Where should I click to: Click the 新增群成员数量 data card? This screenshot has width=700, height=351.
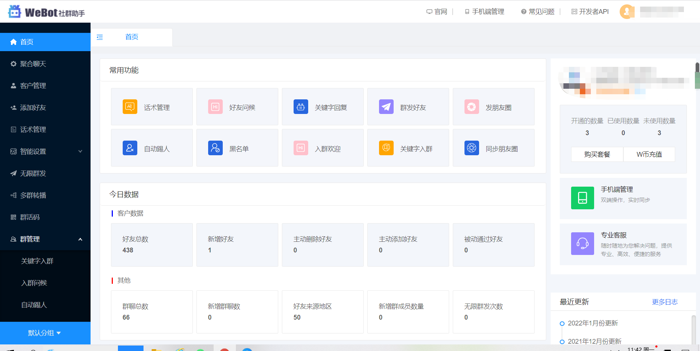[408, 312]
